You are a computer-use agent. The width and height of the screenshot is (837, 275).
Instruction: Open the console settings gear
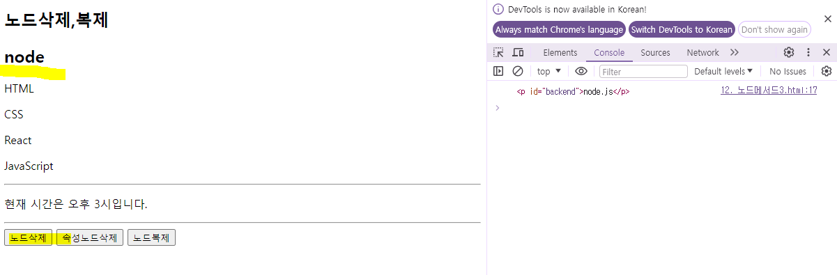(x=827, y=71)
